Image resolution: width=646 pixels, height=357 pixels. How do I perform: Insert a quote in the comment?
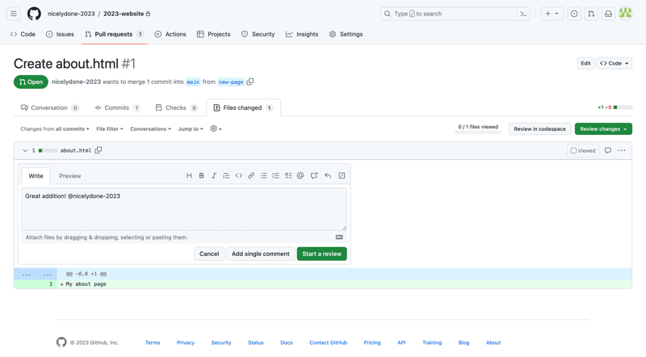coord(226,175)
